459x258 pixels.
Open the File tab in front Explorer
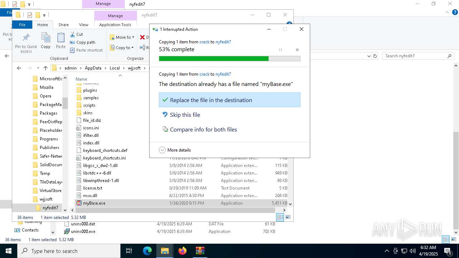click(22, 25)
